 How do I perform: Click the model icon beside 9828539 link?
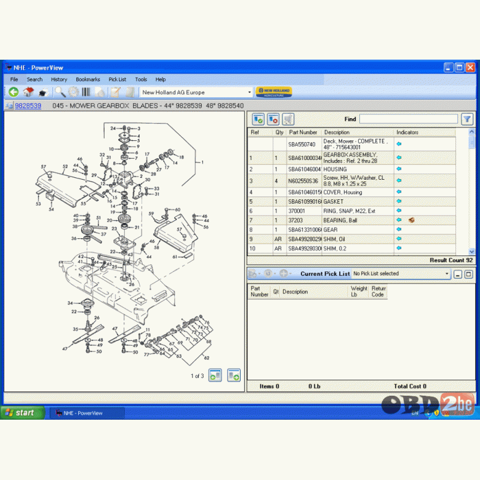pyautogui.click(x=9, y=106)
